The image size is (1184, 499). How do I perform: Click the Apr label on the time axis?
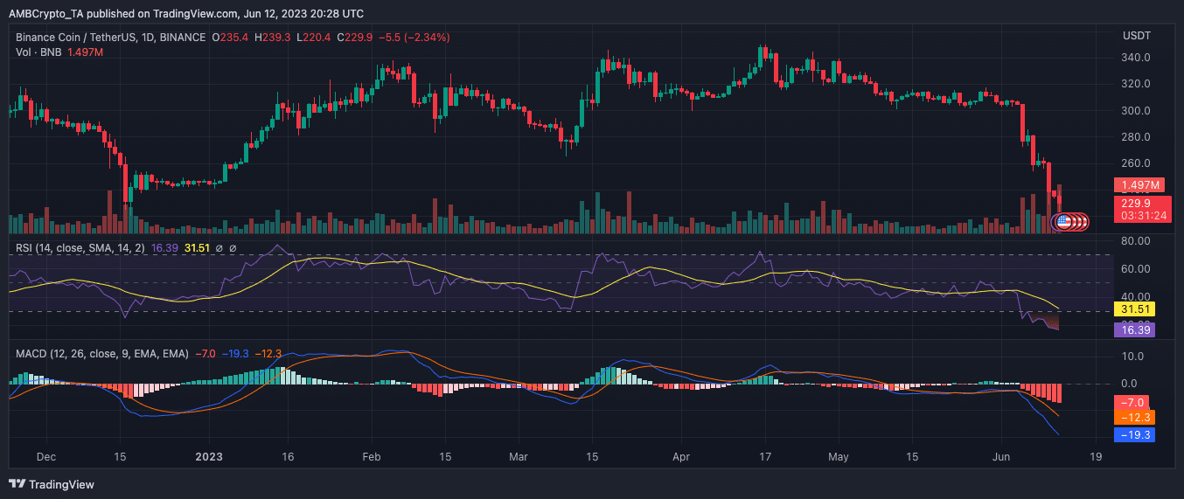tap(682, 456)
